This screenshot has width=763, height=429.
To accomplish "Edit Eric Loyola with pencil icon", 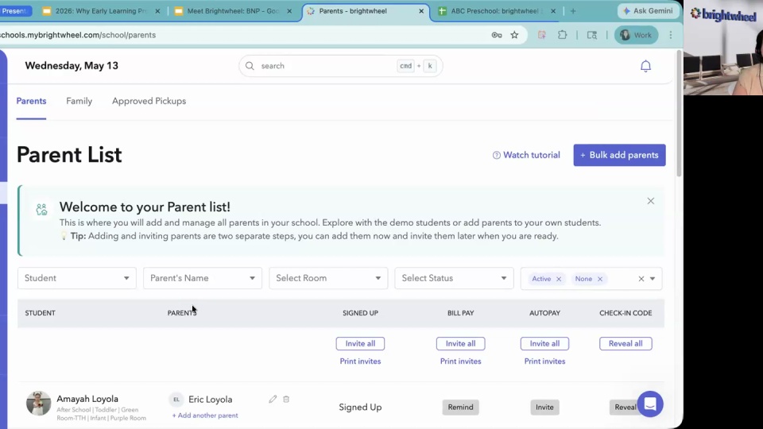I will (273, 400).
